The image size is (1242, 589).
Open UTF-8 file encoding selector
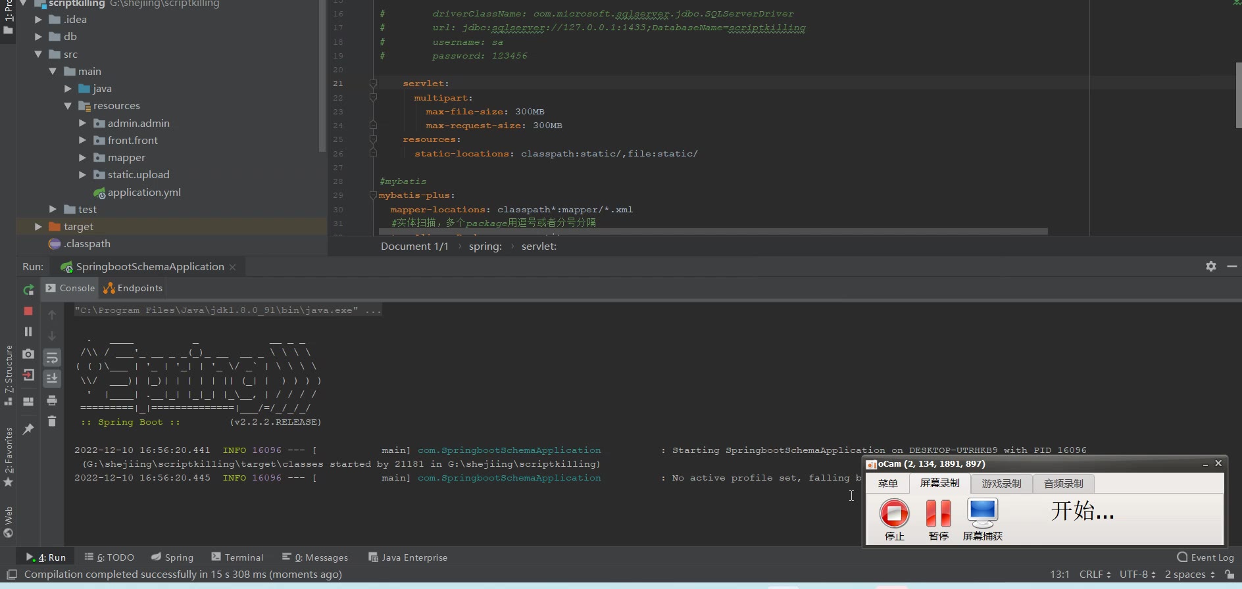[x=1137, y=575]
